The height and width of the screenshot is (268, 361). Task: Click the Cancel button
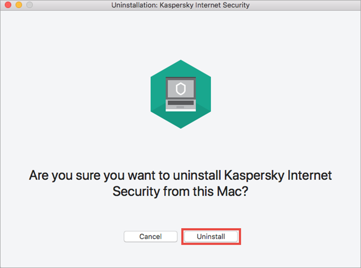pos(150,236)
